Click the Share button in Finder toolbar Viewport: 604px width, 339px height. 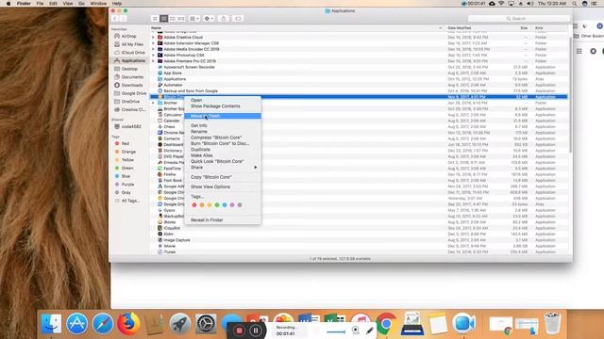224,19
